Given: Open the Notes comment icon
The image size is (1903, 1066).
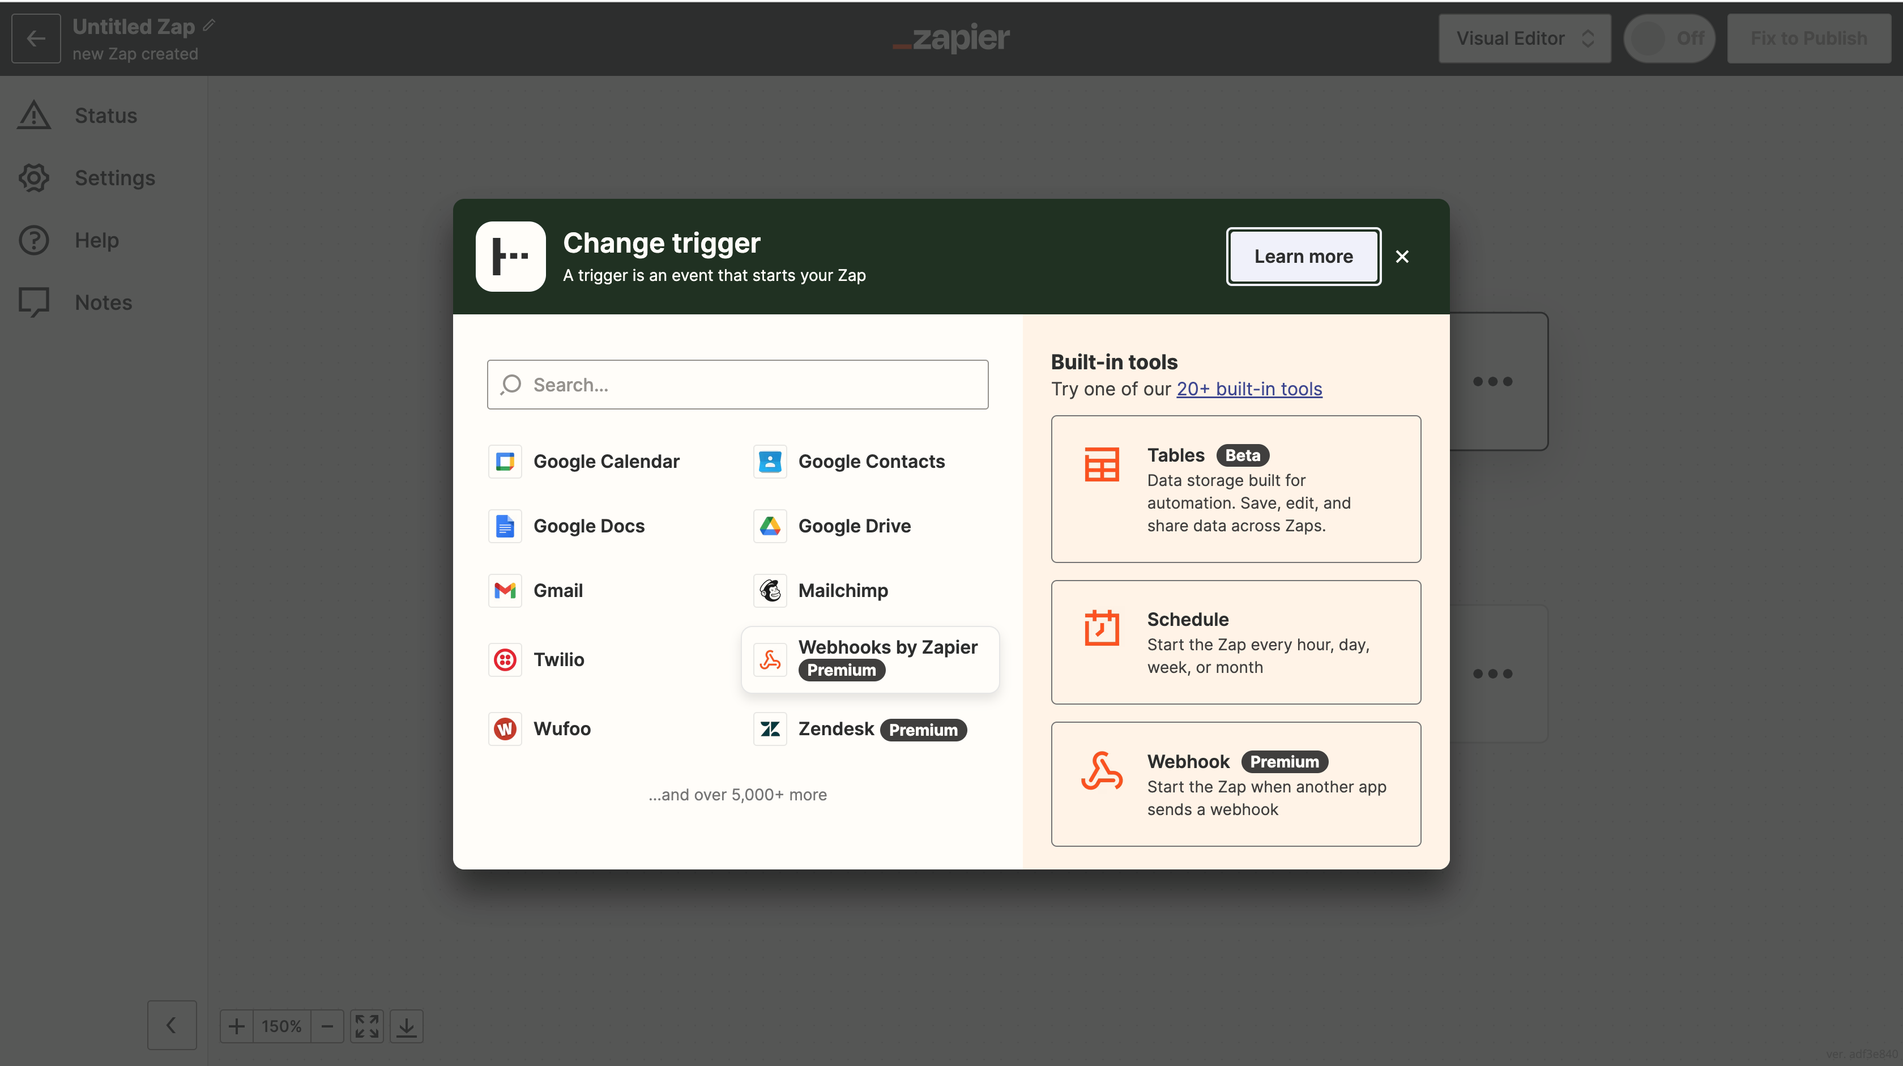Looking at the screenshot, I should (34, 302).
